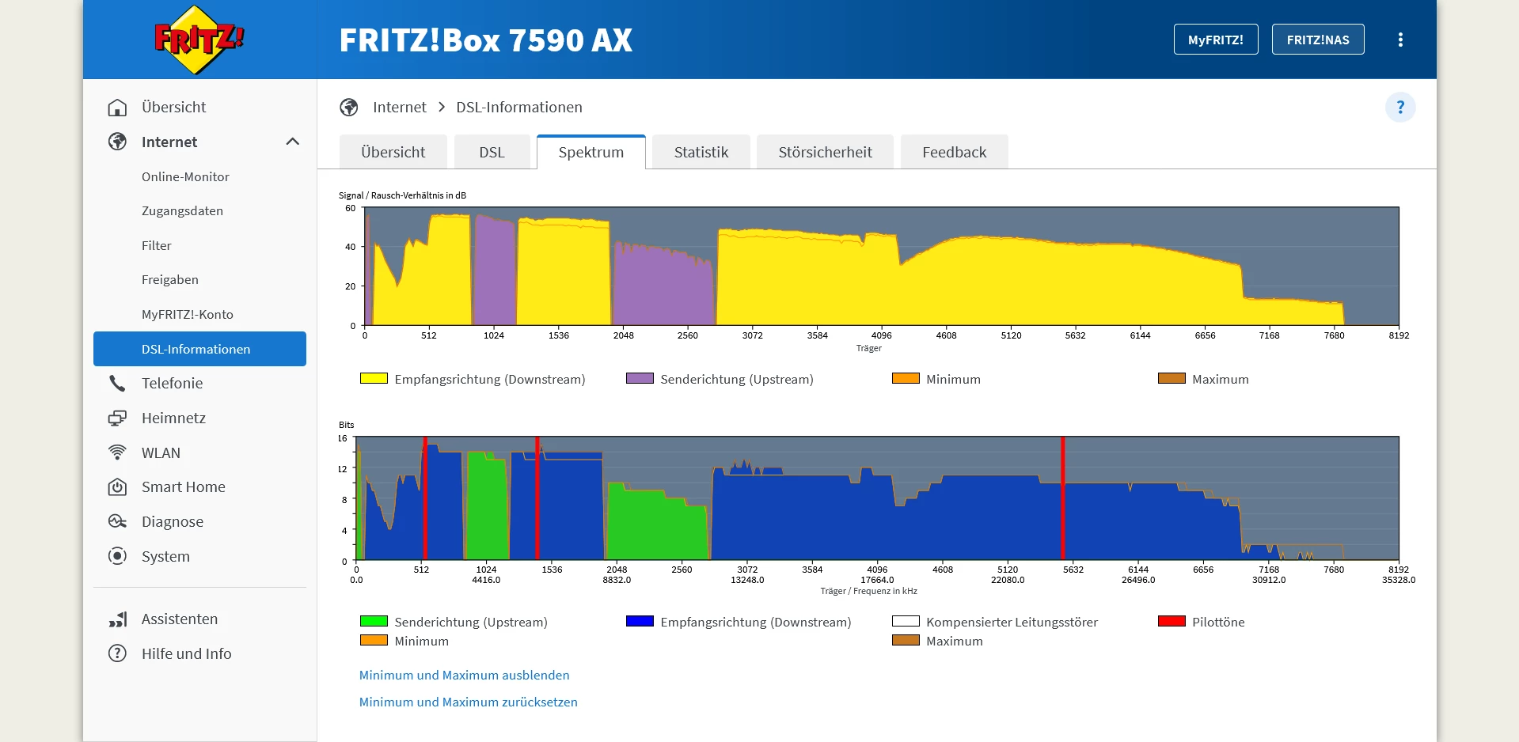Switch to the Übersicht tab
This screenshot has width=1519, height=742.
393,152
